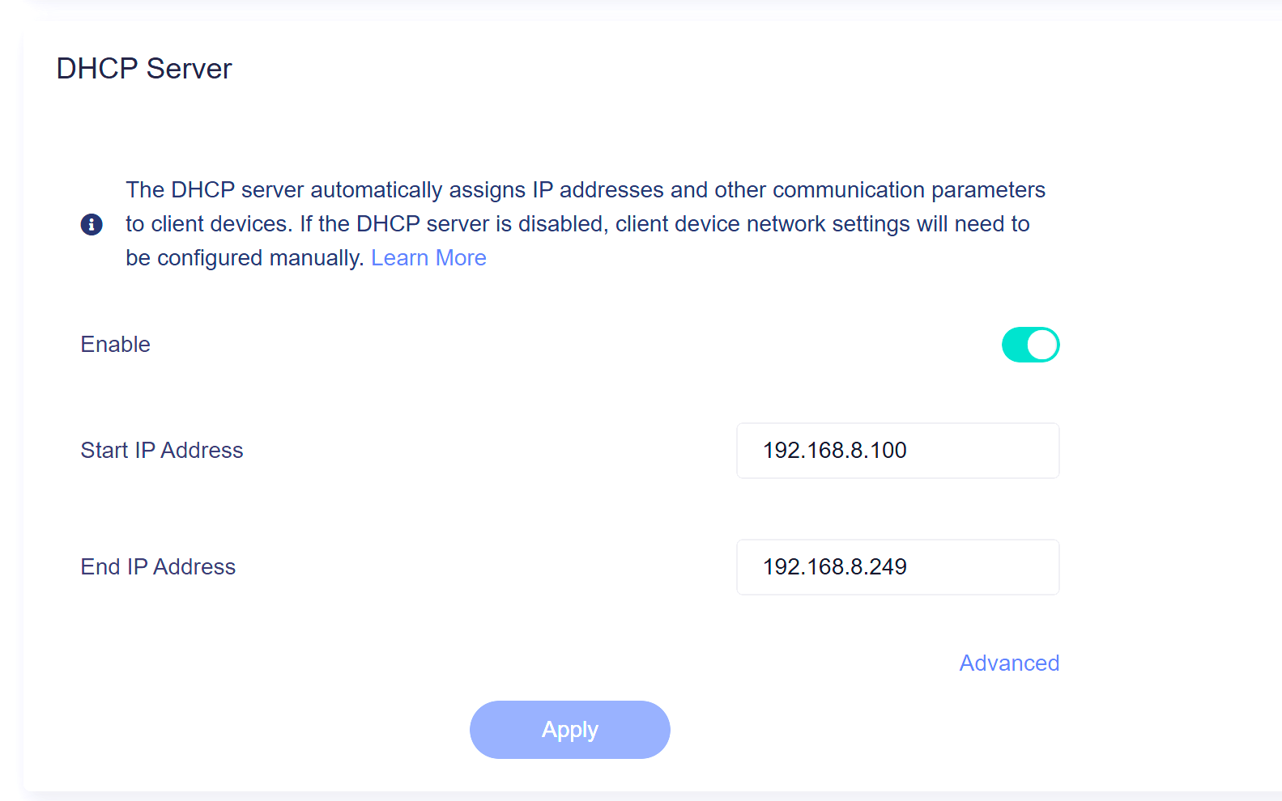Click the description line starting "to client devices"
1282x801 pixels.
click(577, 224)
